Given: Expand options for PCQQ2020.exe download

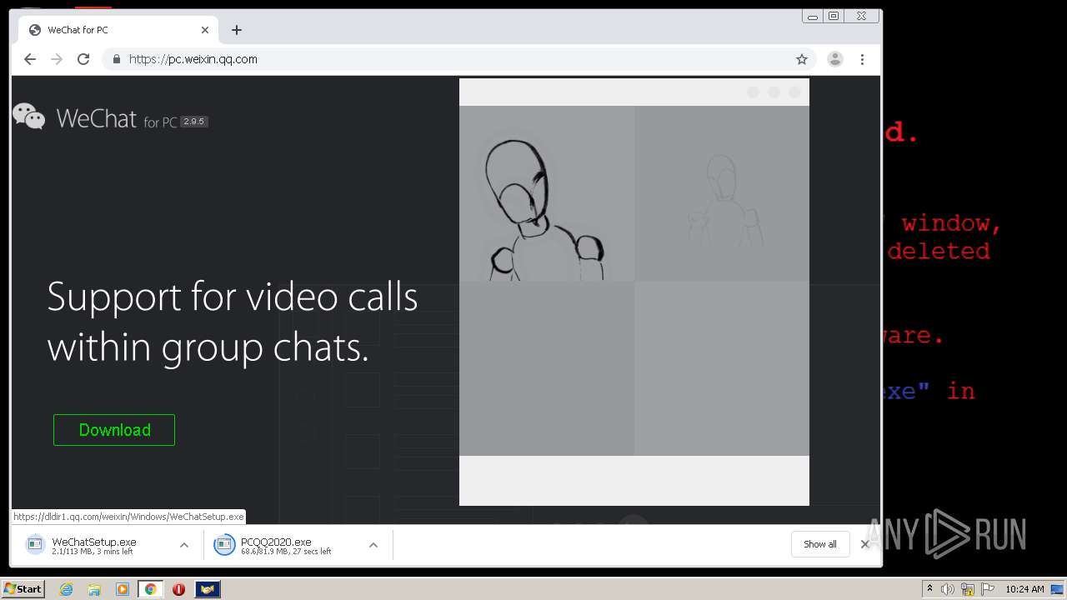Looking at the screenshot, I should [373, 545].
